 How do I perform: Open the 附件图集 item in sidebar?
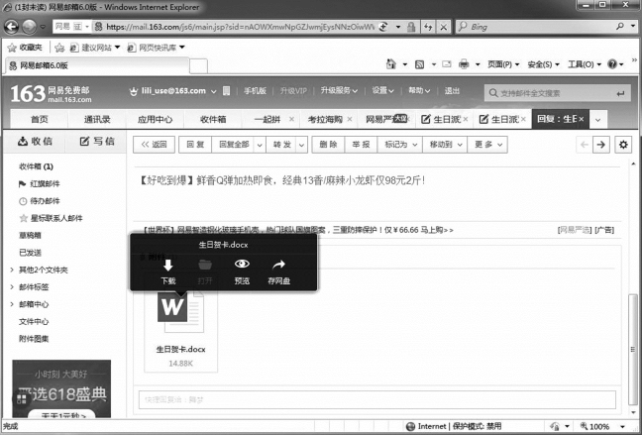(34, 339)
